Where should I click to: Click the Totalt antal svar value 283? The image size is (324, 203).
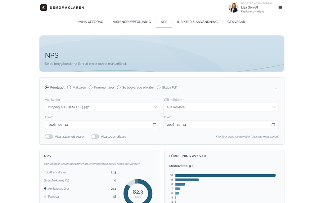click(113, 172)
